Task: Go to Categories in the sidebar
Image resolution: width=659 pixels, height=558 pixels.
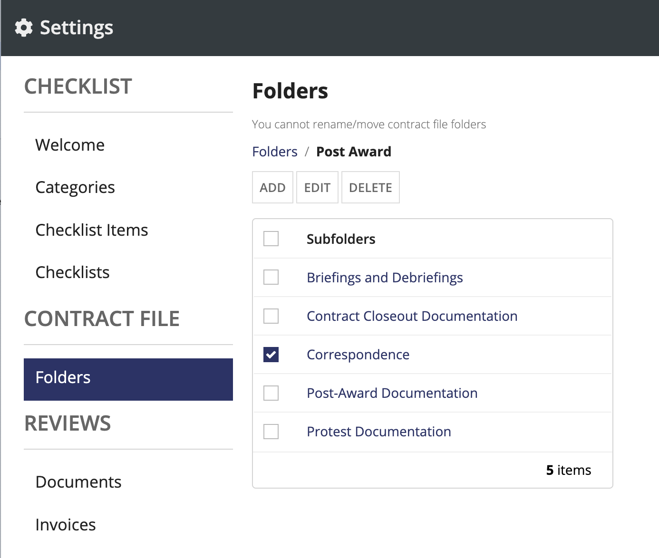Action: (x=128, y=187)
